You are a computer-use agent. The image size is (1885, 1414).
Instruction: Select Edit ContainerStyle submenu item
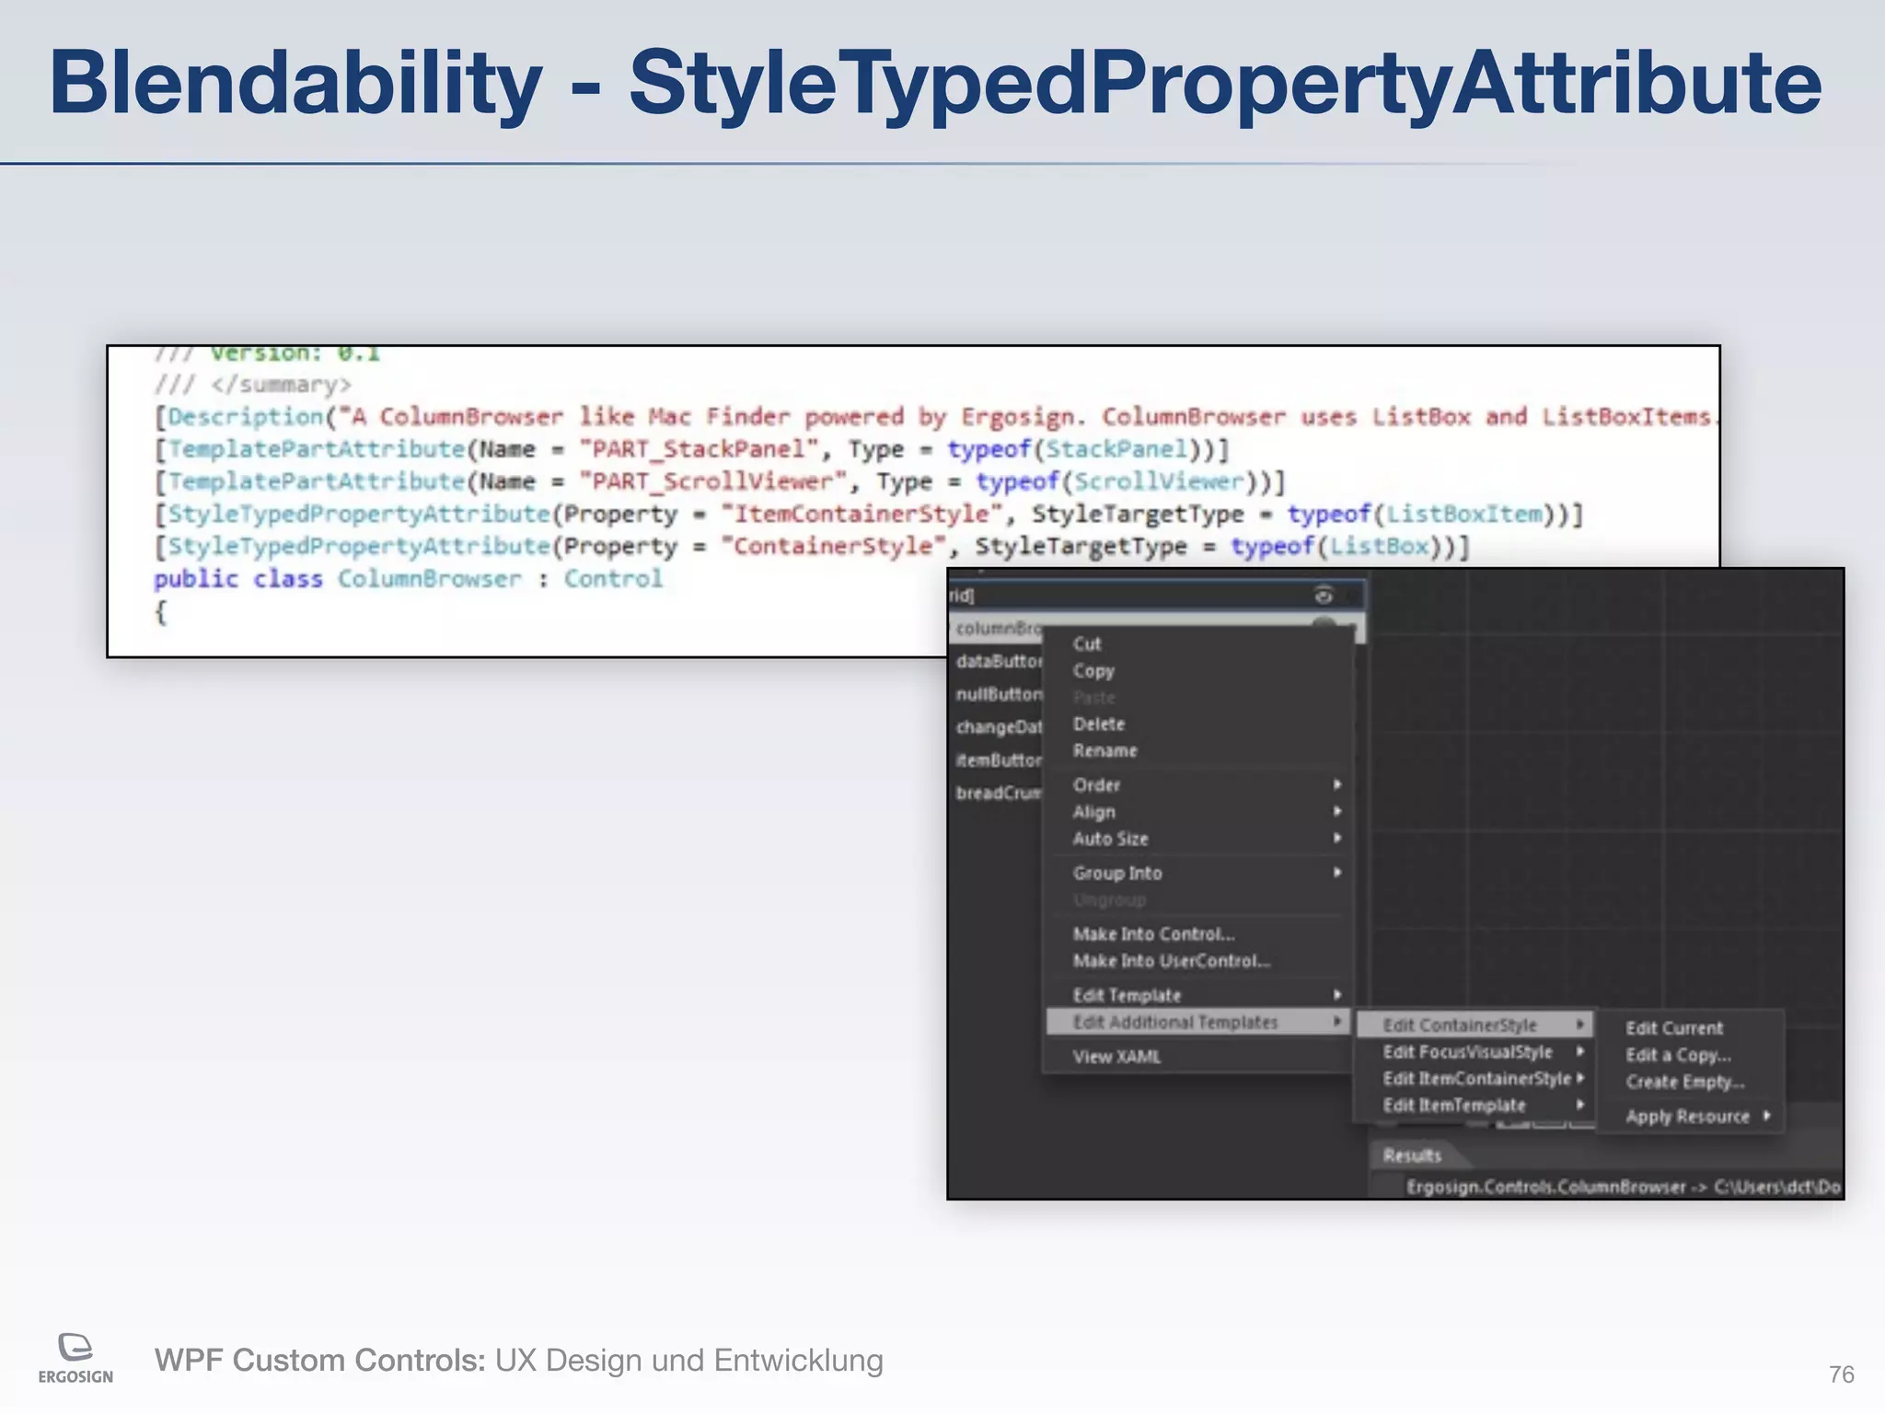pyautogui.click(x=1474, y=1025)
